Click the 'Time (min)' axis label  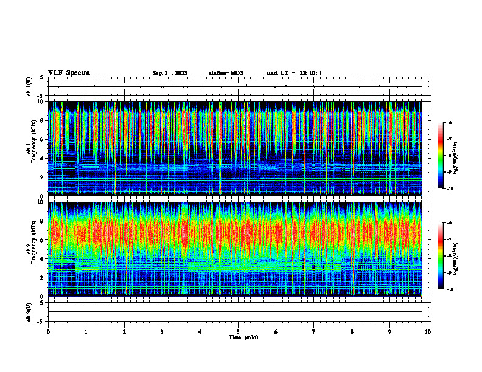coord(243,337)
